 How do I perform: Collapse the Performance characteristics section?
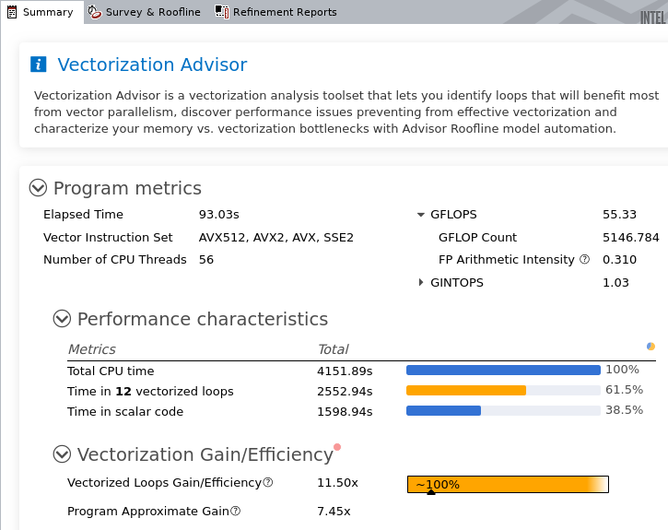(x=62, y=319)
